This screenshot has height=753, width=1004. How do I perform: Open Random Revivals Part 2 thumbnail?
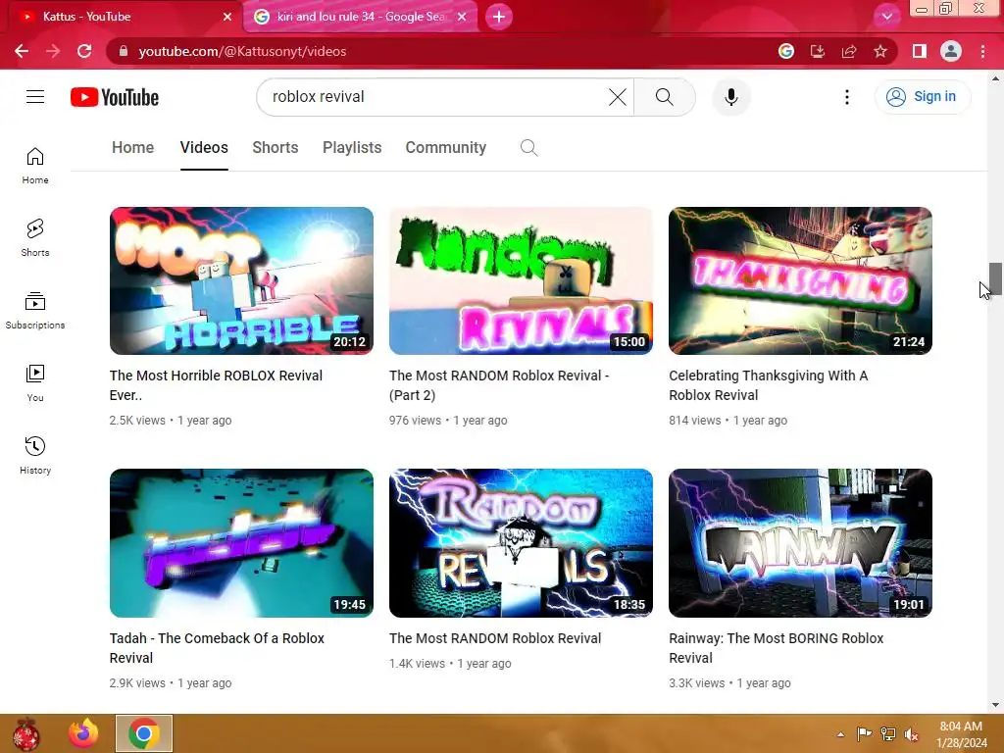click(x=521, y=280)
